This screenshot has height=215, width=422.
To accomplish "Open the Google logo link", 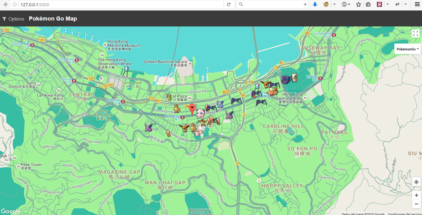I will 11,211.
